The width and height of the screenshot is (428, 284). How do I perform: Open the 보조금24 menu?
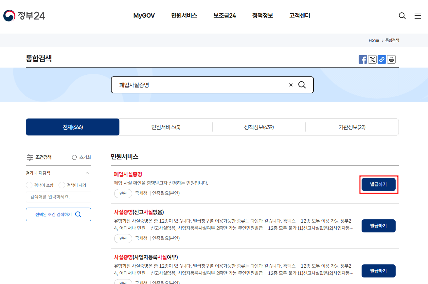225,16
